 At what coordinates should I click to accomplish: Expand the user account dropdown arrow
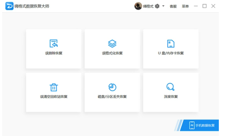click(x=163, y=6)
